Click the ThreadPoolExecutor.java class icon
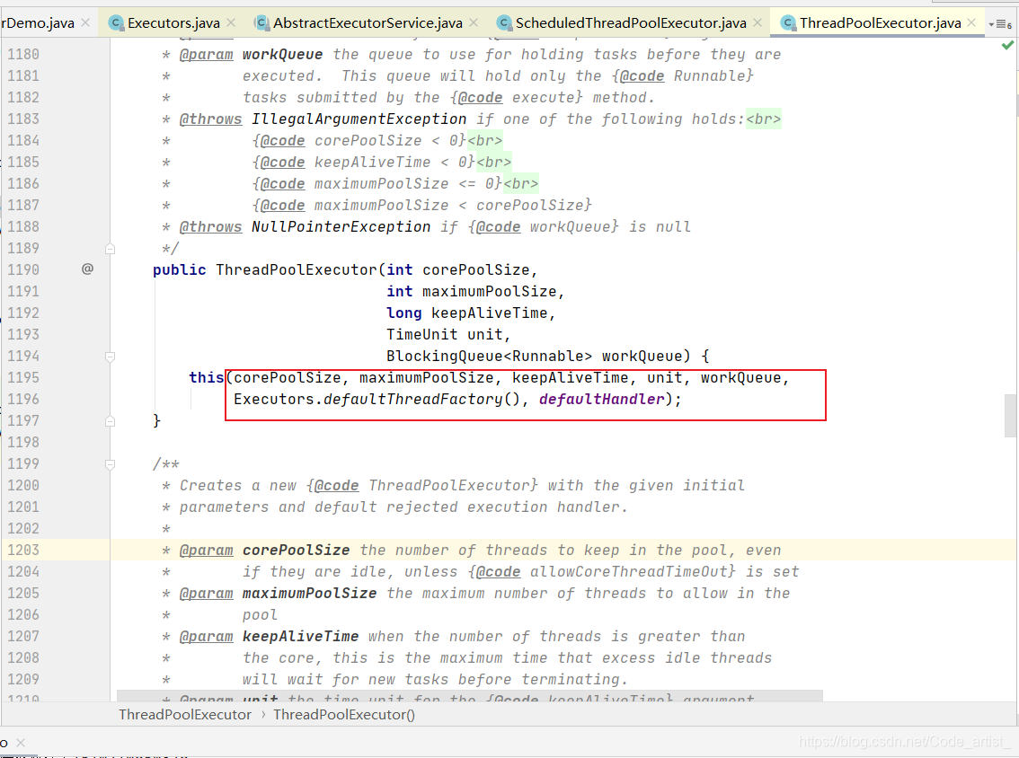This screenshot has width=1019, height=758. coord(788,23)
